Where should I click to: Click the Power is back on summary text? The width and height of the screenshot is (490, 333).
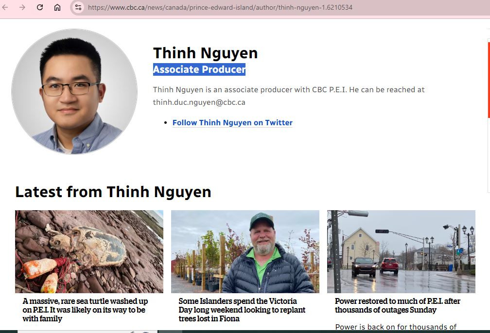(x=395, y=327)
